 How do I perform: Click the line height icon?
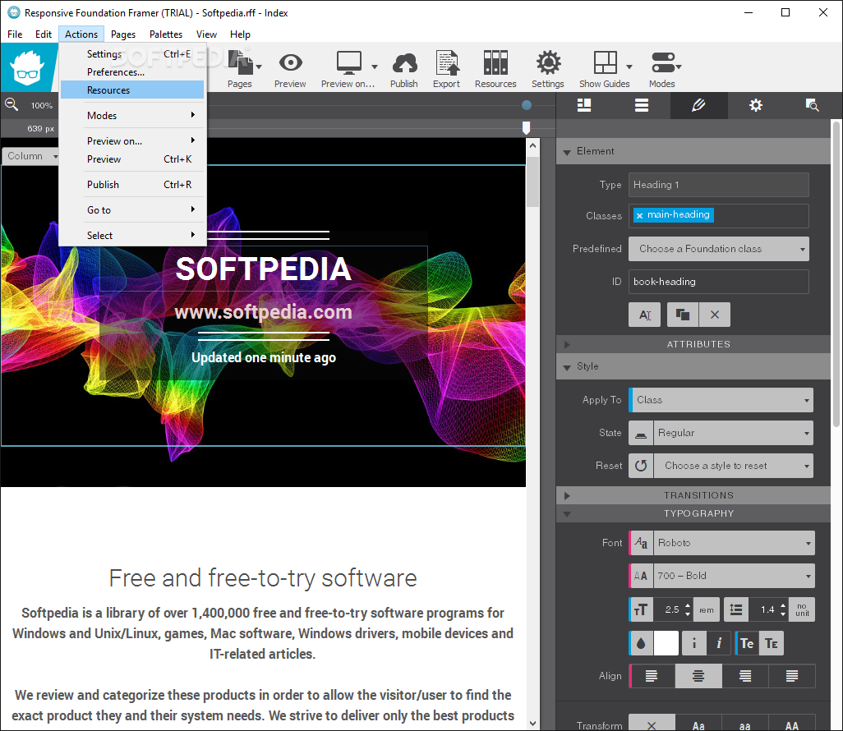click(x=736, y=609)
